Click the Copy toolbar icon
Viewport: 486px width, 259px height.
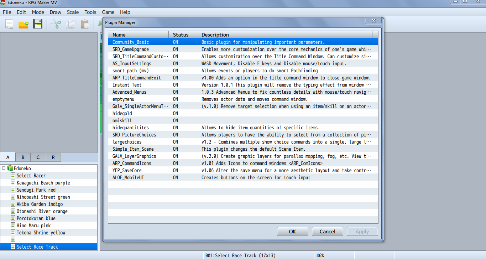coord(70,24)
